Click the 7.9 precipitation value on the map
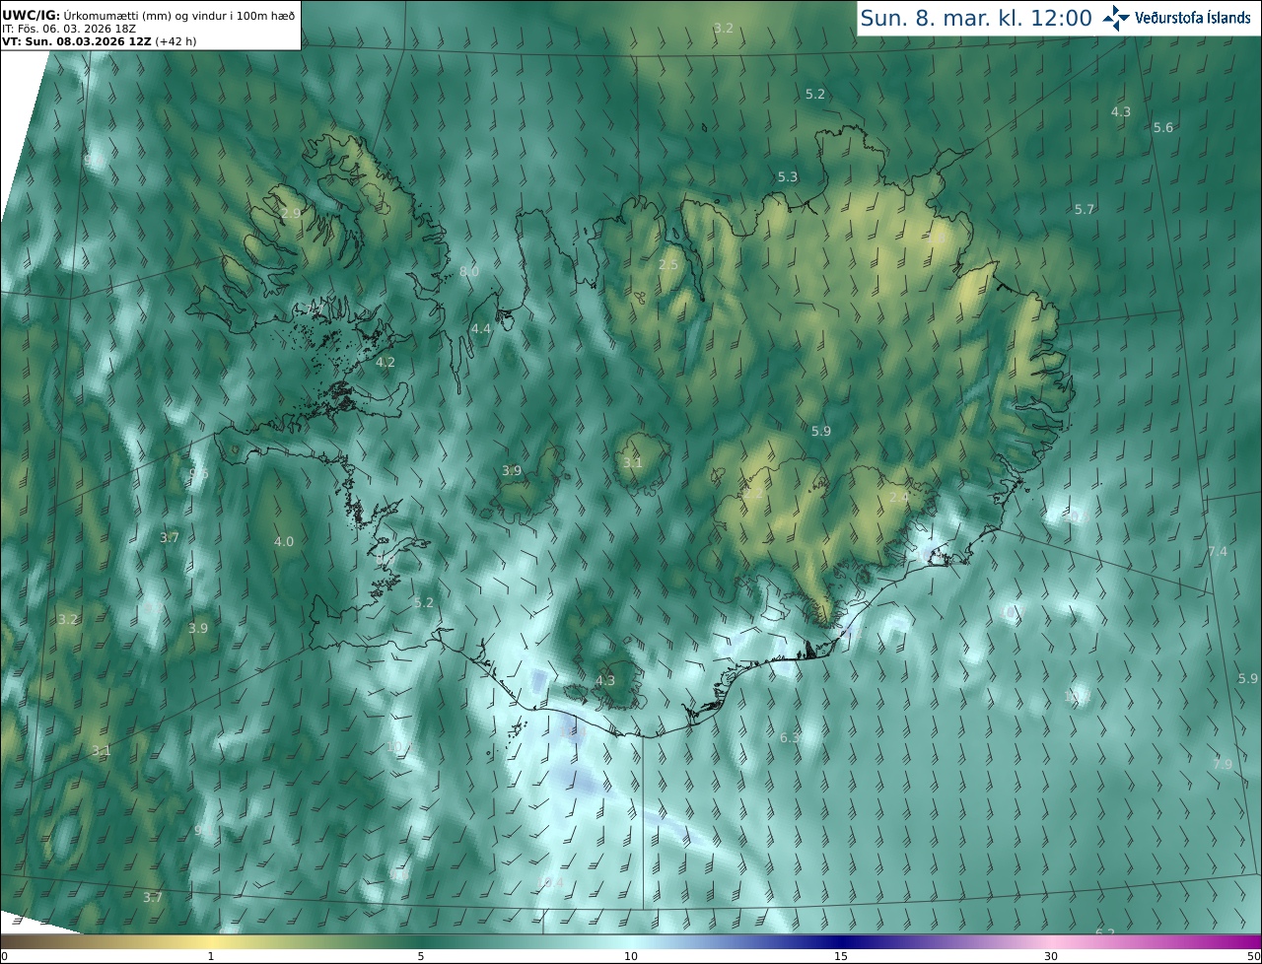 coord(1223,765)
